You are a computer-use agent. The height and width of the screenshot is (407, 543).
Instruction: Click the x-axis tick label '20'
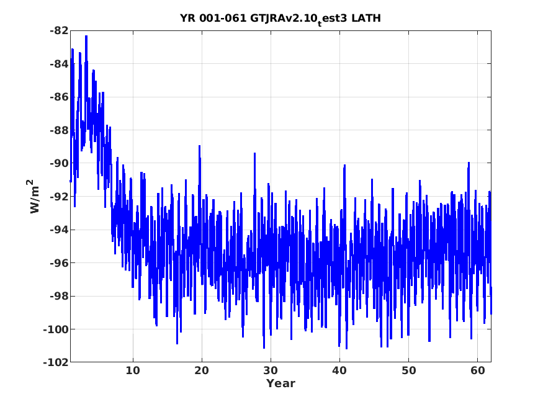coord(202,370)
